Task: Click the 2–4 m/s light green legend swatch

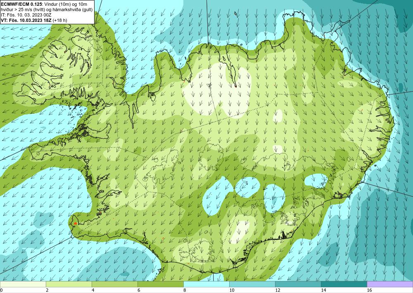Action: point(69,284)
